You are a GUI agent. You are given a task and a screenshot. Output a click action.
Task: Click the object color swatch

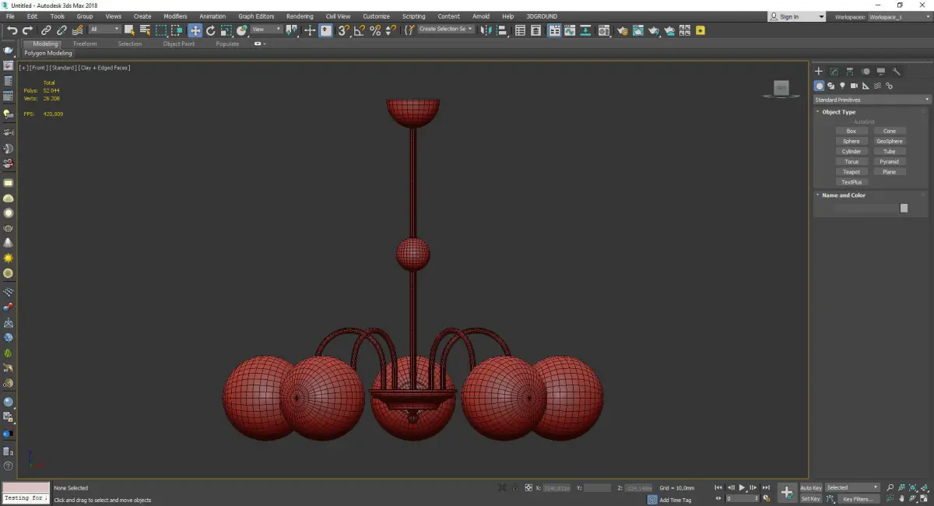(904, 208)
